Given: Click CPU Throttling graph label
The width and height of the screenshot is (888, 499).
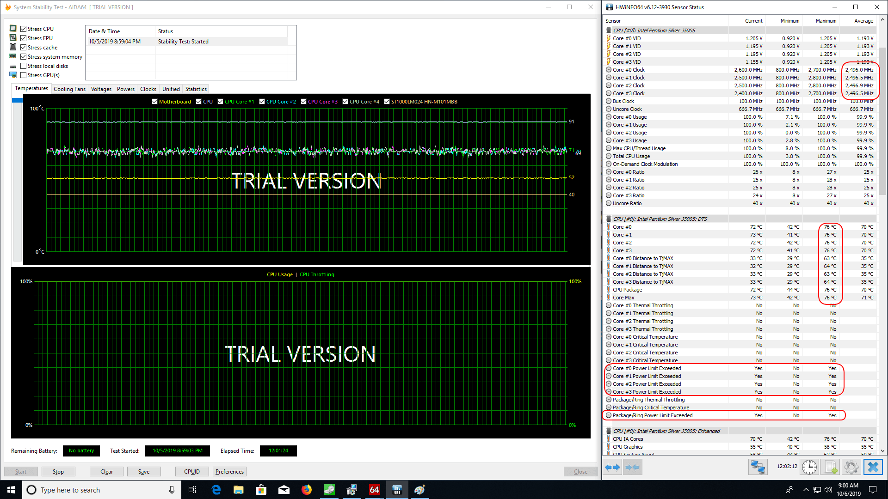Looking at the screenshot, I should tap(317, 274).
